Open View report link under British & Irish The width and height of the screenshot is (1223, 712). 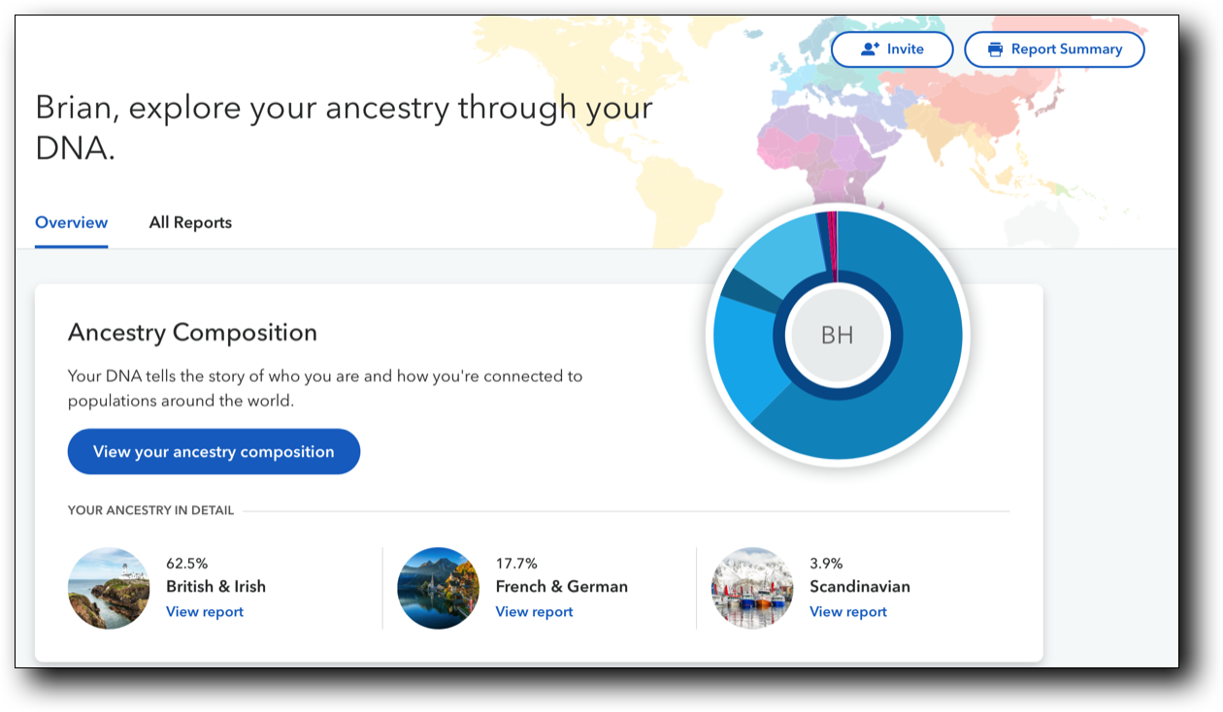(x=205, y=612)
